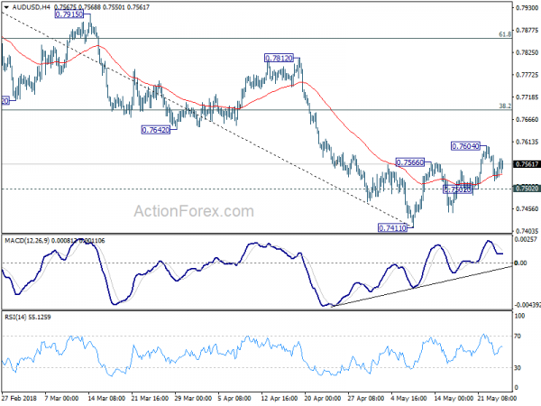This screenshot has width=541, height=406.
Task: Select the 0.75660 price label
Action: pyautogui.click(x=410, y=162)
